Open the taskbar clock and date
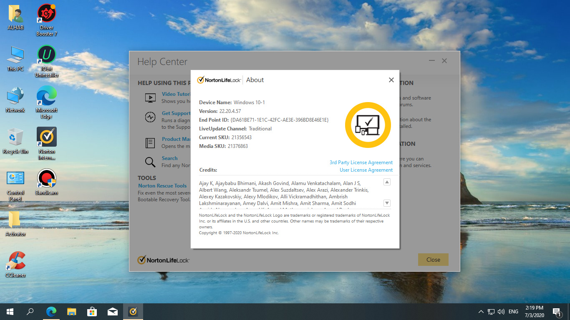Image resolution: width=570 pixels, height=320 pixels. pyautogui.click(x=534, y=312)
